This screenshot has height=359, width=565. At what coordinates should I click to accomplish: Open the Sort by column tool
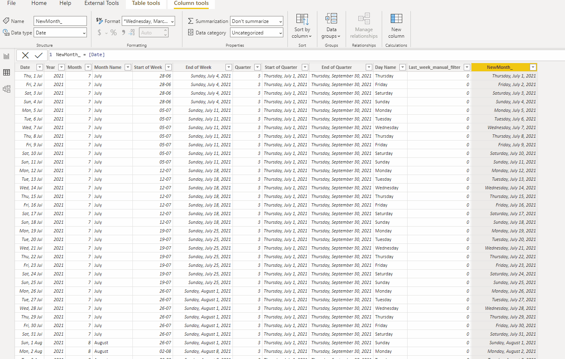point(302,26)
